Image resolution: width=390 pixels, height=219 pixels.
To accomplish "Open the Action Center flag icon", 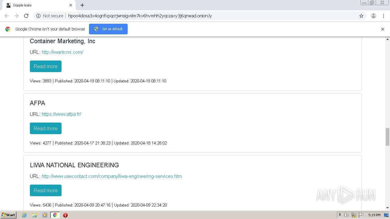I will (x=361, y=215).
